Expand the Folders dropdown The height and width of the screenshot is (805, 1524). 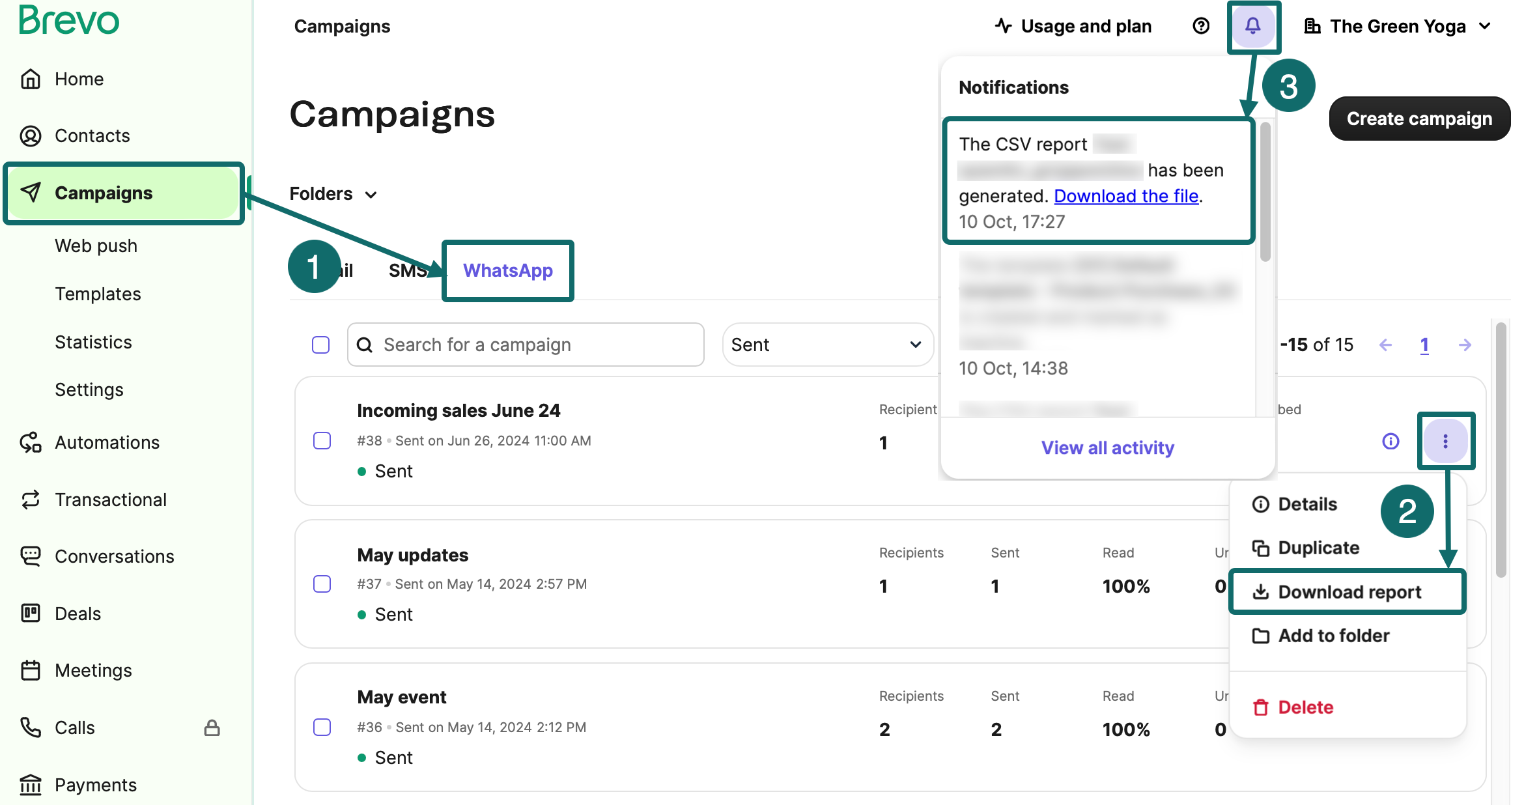[x=333, y=194]
